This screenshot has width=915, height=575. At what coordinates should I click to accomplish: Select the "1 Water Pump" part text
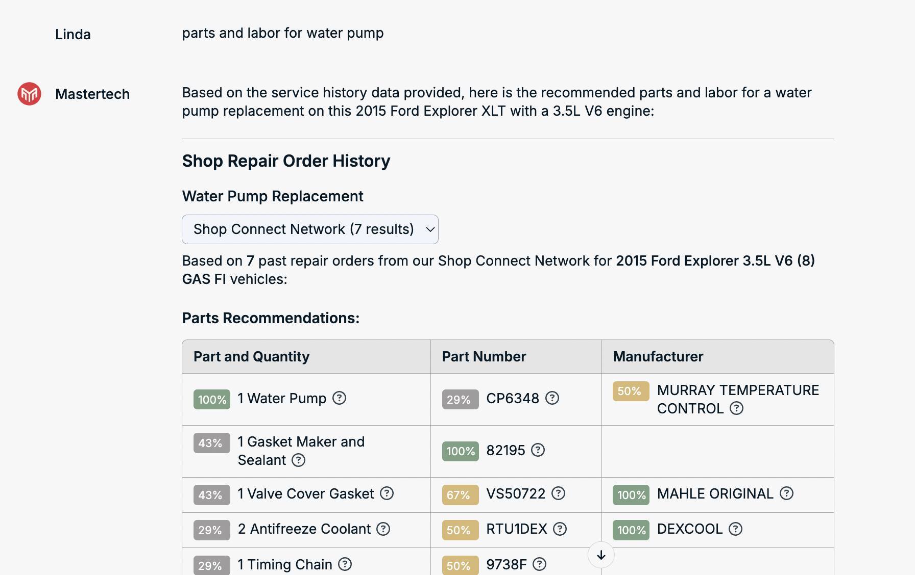(282, 398)
